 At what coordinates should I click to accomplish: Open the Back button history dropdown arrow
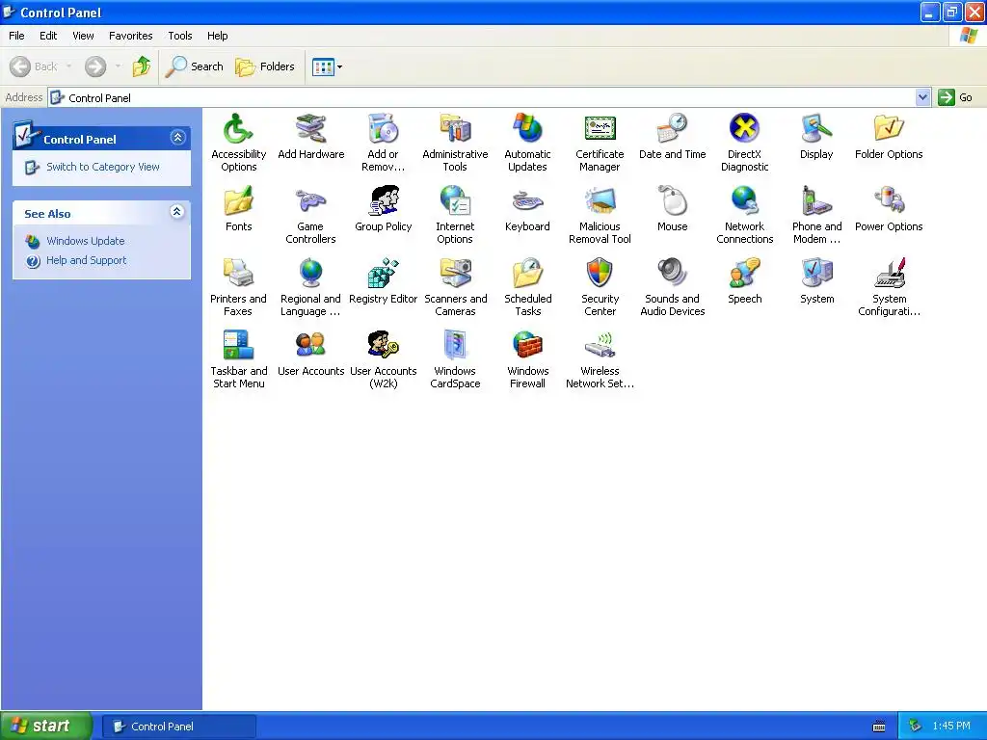click(68, 66)
